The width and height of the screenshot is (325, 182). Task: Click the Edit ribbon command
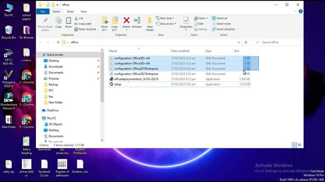pyautogui.click(x=199, y=24)
